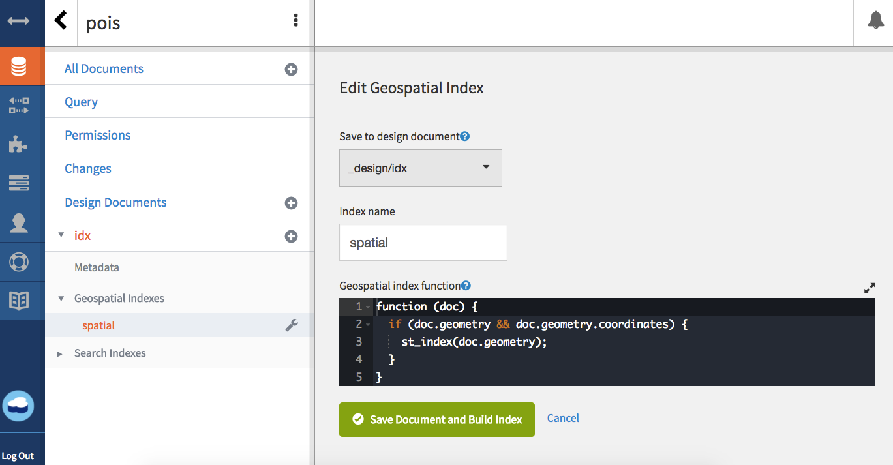The height and width of the screenshot is (465, 893).
Task: Open the Account user icon
Action: tap(18, 222)
